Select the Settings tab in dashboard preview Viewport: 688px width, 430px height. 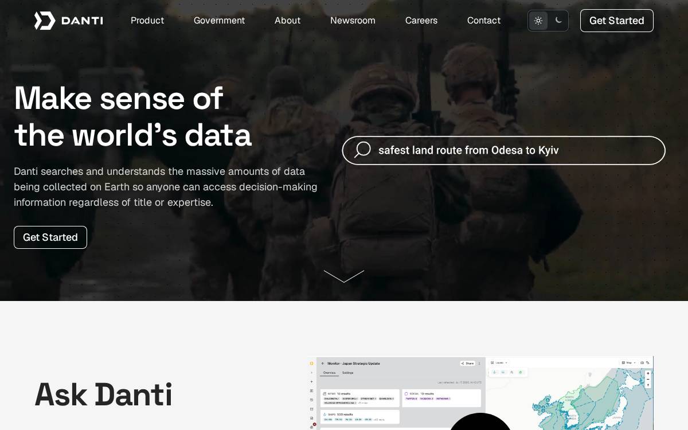(x=348, y=373)
